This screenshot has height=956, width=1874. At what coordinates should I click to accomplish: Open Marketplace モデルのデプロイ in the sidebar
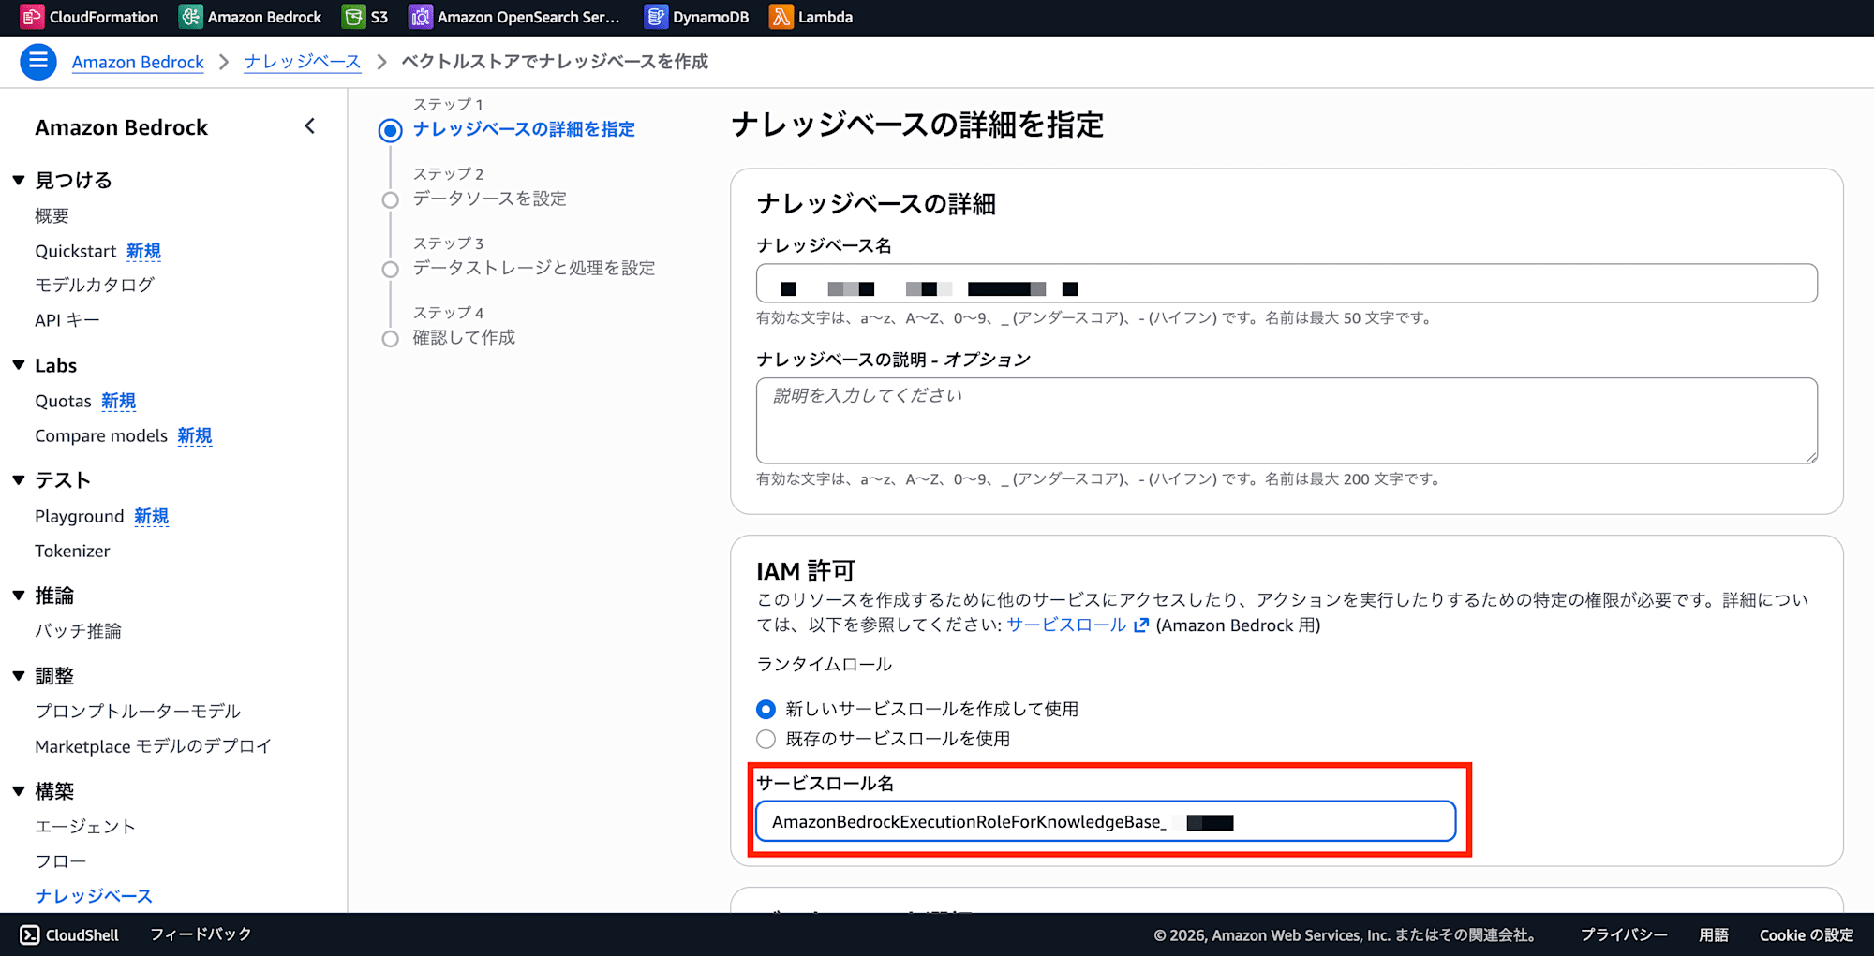click(154, 746)
